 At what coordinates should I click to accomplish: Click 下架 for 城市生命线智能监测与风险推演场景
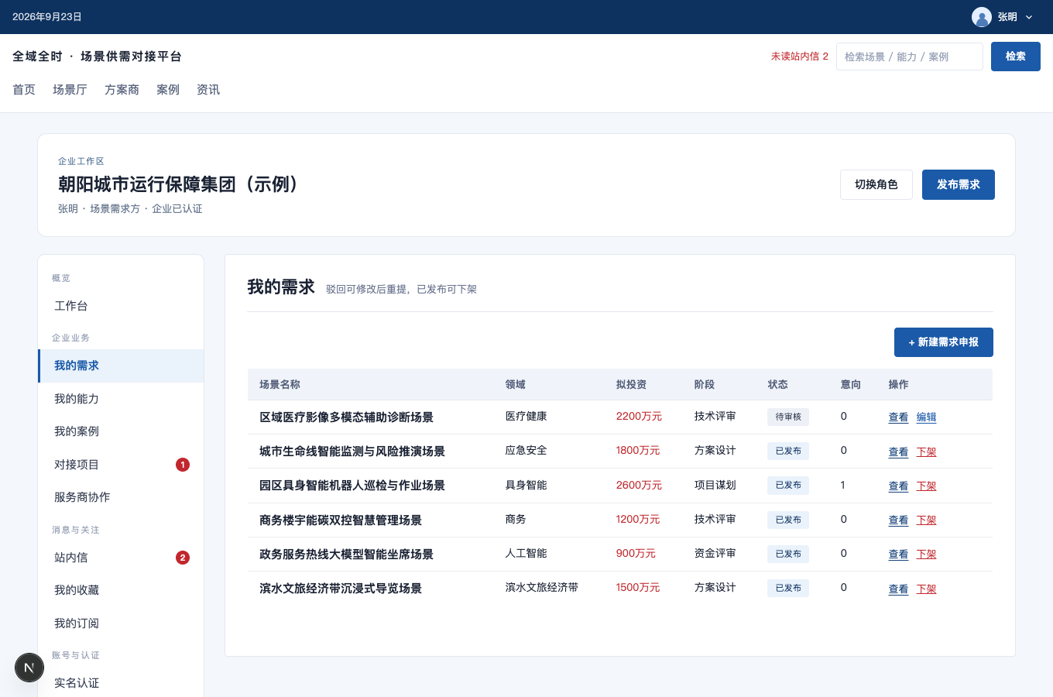tap(926, 452)
